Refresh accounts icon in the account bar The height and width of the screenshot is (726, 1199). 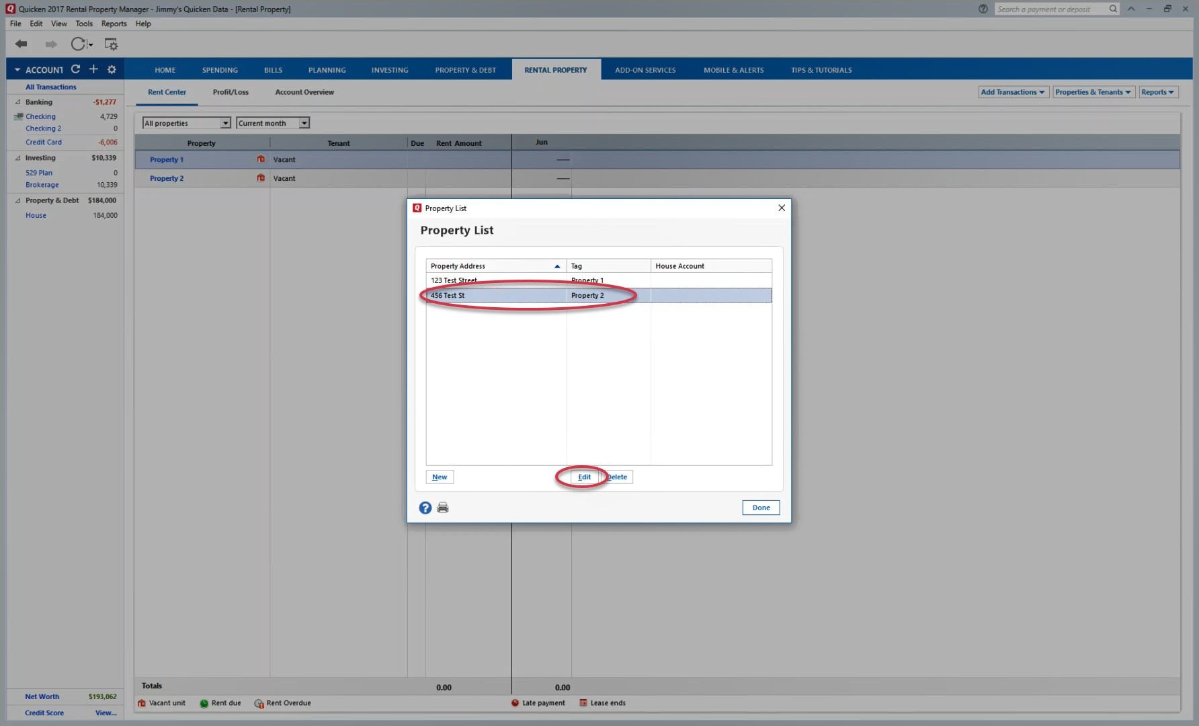[75, 69]
